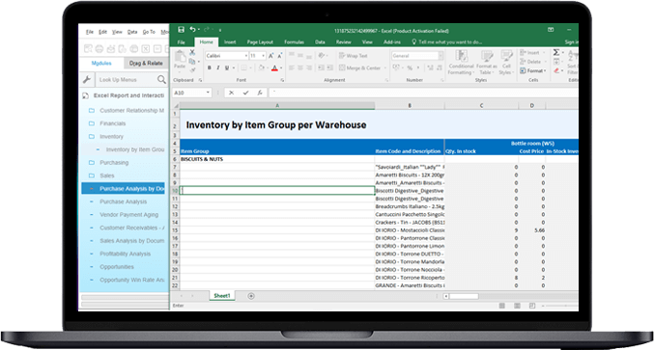Open AutoSum with the sigma icon
654x350 pixels.
(556, 52)
